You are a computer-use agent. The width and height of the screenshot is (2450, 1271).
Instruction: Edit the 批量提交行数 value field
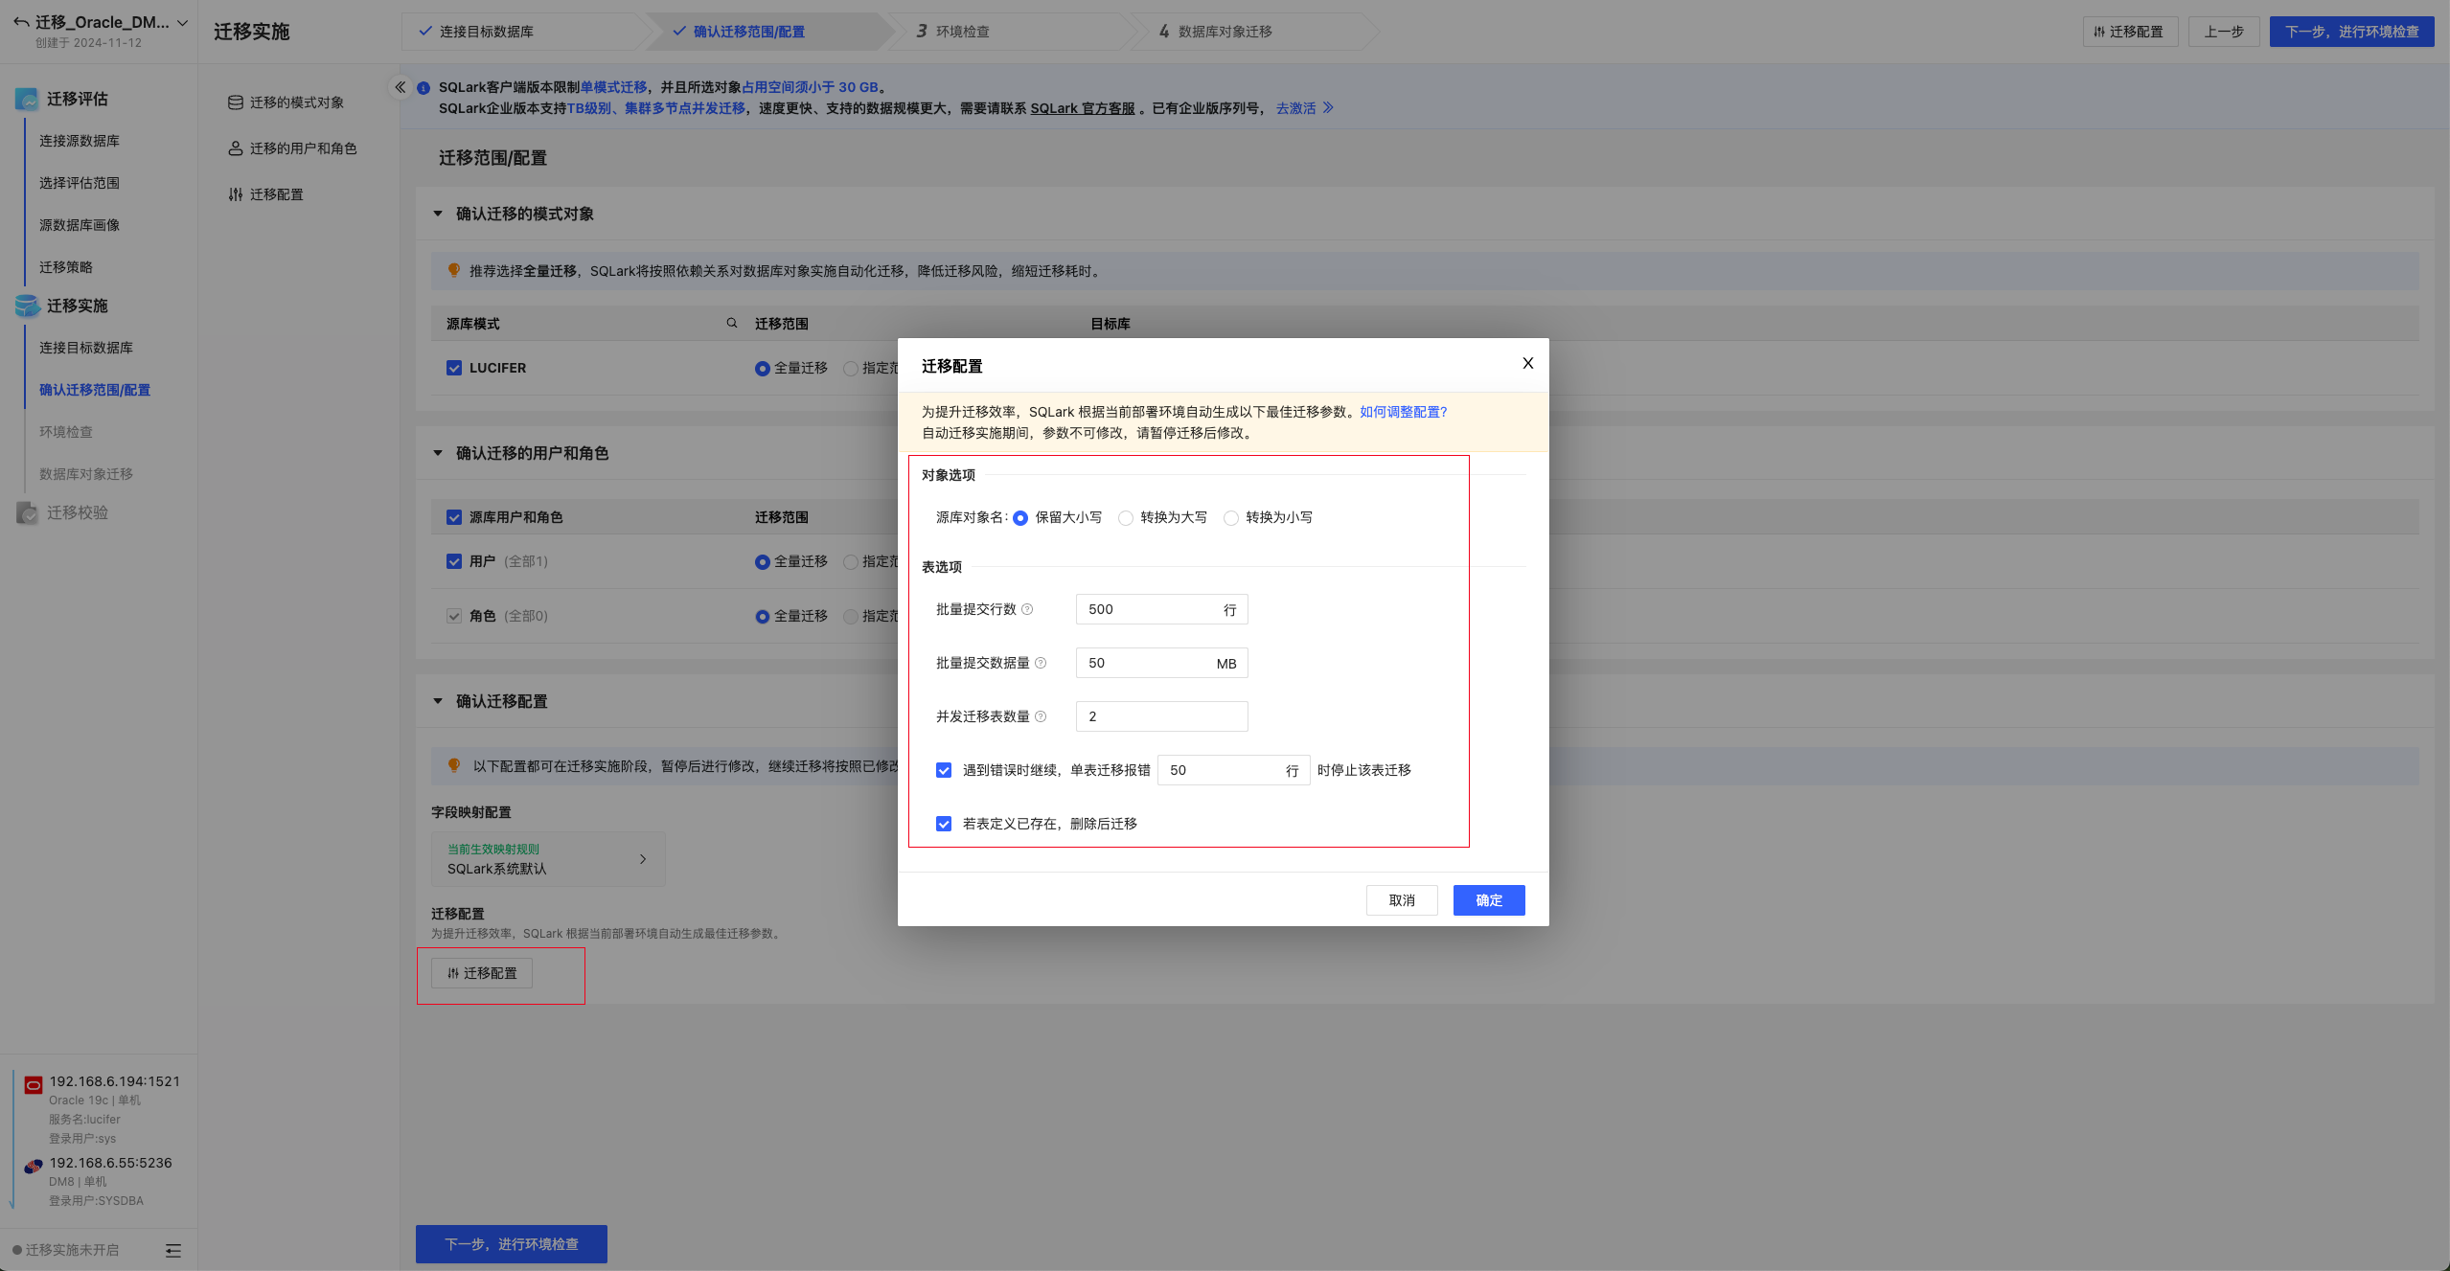click(x=1150, y=609)
